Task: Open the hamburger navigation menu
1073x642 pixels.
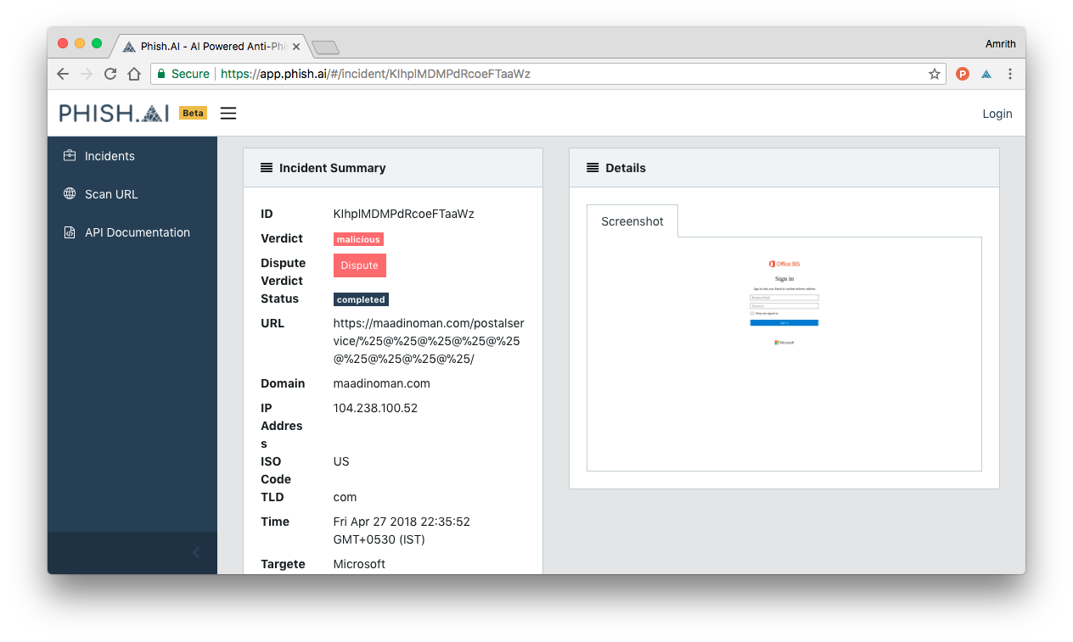Action: (228, 112)
